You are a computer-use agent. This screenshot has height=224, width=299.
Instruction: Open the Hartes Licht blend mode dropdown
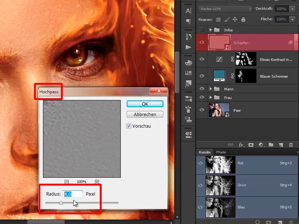click(x=225, y=9)
